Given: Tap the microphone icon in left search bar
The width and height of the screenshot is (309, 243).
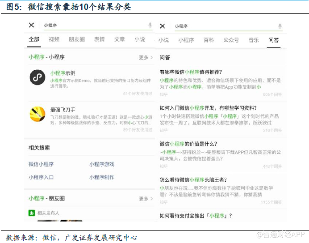Looking at the screenshot, I should point(150,25).
